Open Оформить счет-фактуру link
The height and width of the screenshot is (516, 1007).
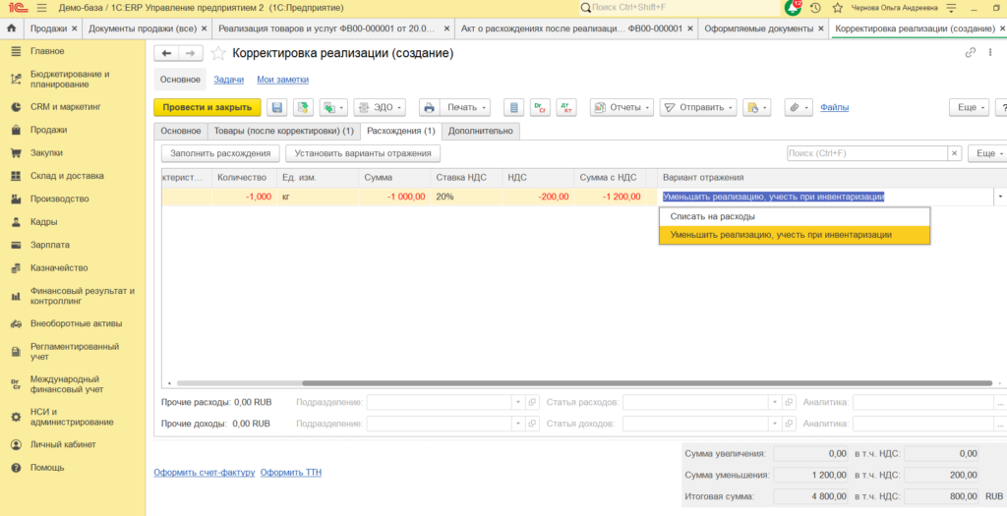click(x=205, y=473)
